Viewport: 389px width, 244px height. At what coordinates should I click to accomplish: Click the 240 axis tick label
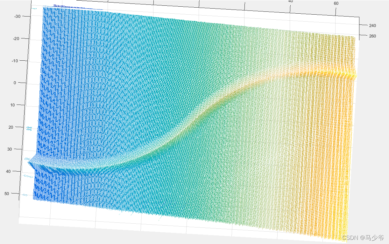pos(372,25)
